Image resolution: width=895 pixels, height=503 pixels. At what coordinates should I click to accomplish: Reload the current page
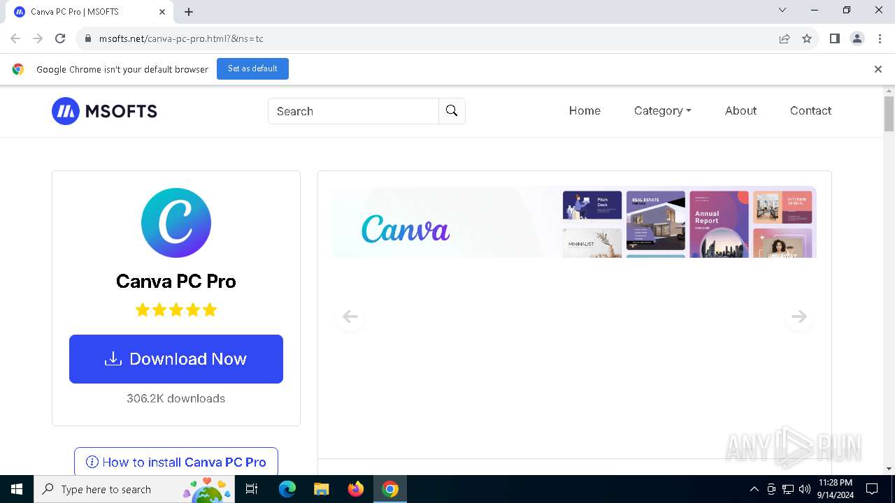pos(60,38)
